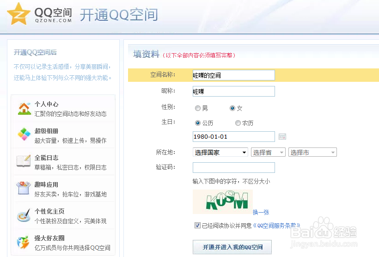Click the 开通QQ空间后 sidebar heading
The width and height of the screenshot is (379, 257).
pos(35,52)
